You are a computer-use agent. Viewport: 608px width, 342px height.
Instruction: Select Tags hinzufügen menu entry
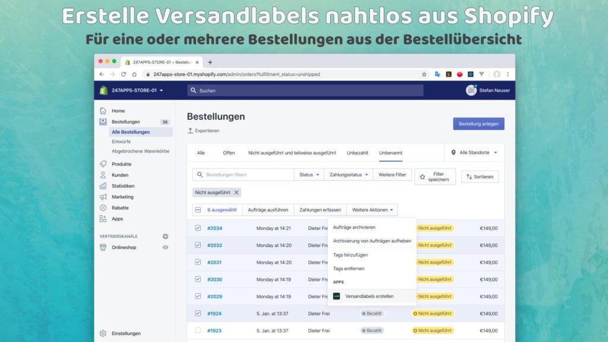[372, 255]
